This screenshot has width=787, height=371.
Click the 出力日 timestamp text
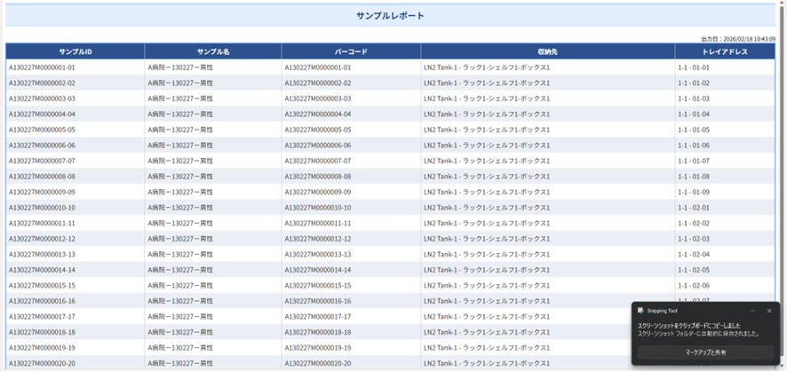(738, 39)
